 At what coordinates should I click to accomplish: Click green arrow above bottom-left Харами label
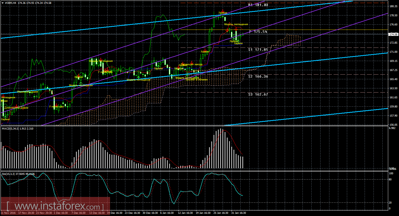pyautogui.click(x=5, y=117)
